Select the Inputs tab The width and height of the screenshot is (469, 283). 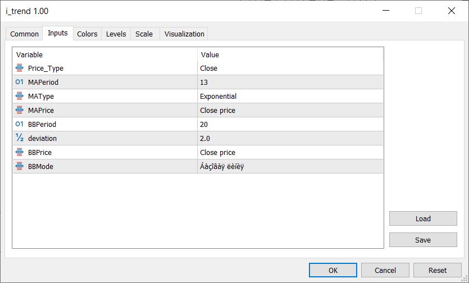[x=58, y=33]
